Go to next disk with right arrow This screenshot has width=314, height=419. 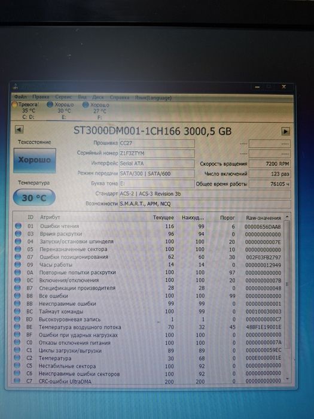click(x=285, y=131)
